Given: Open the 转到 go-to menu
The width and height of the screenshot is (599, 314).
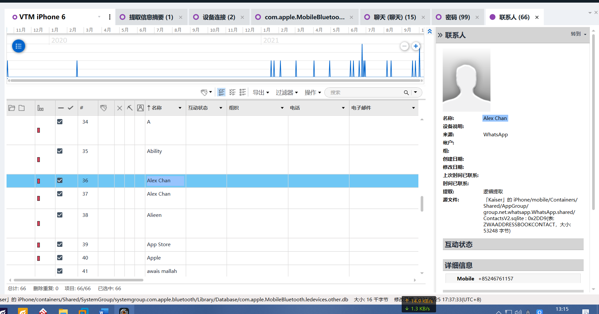Looking at the screenshot, I should (578, 34).
